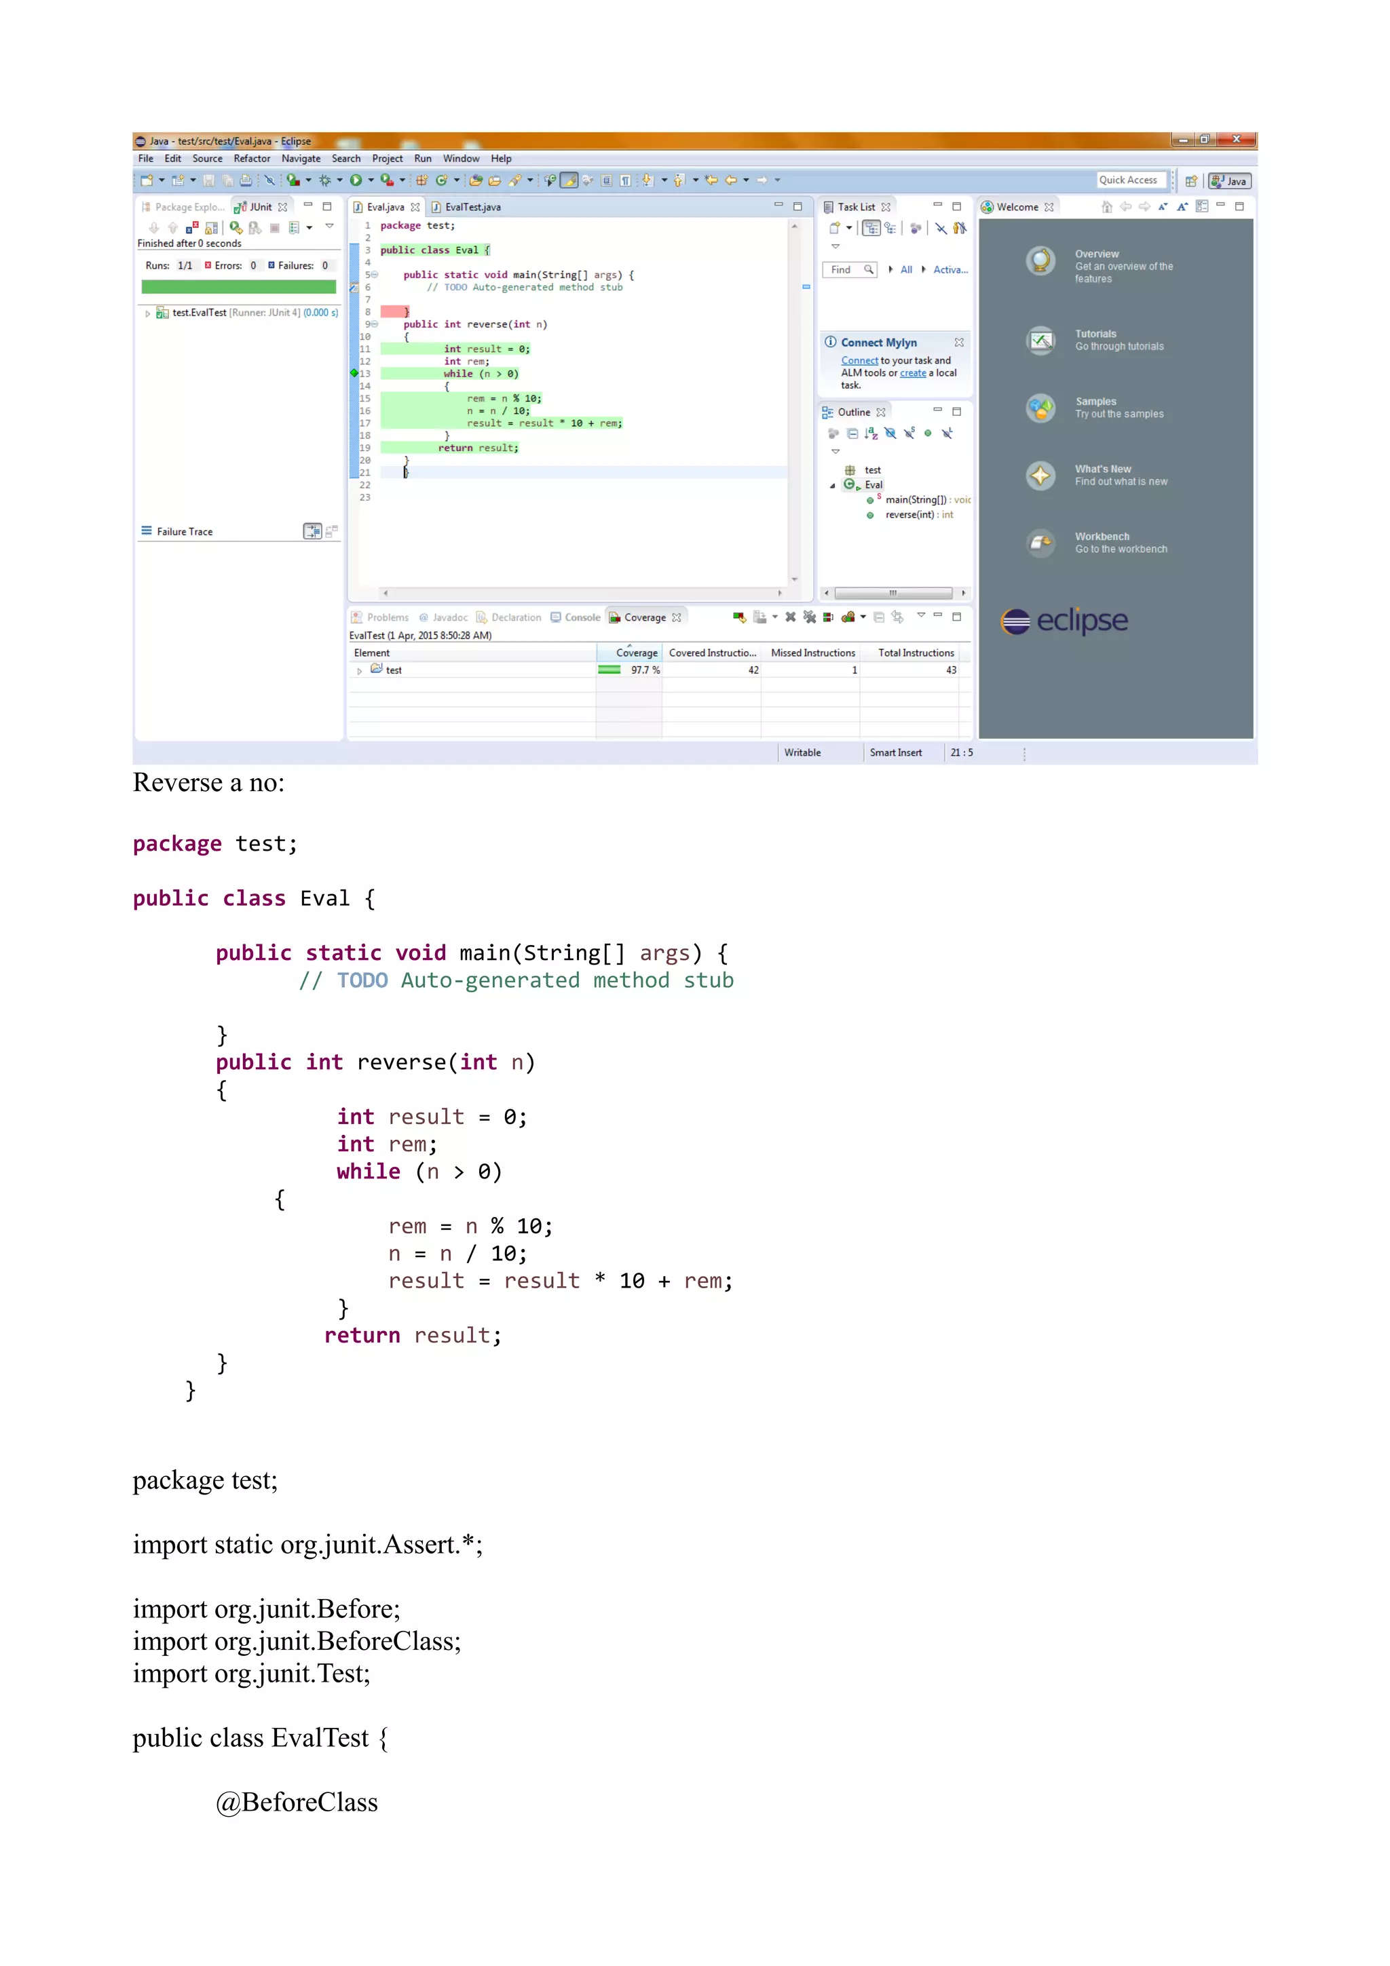Screen dimensions: 1390x1966
Task: Toggle Hide Static Members in Outline
Action: [909, 433]
